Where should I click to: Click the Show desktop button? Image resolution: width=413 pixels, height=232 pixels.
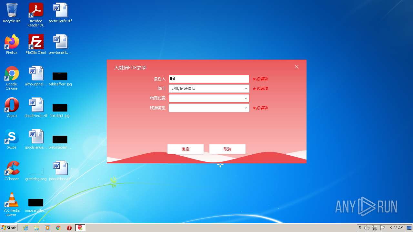[410, 228]
